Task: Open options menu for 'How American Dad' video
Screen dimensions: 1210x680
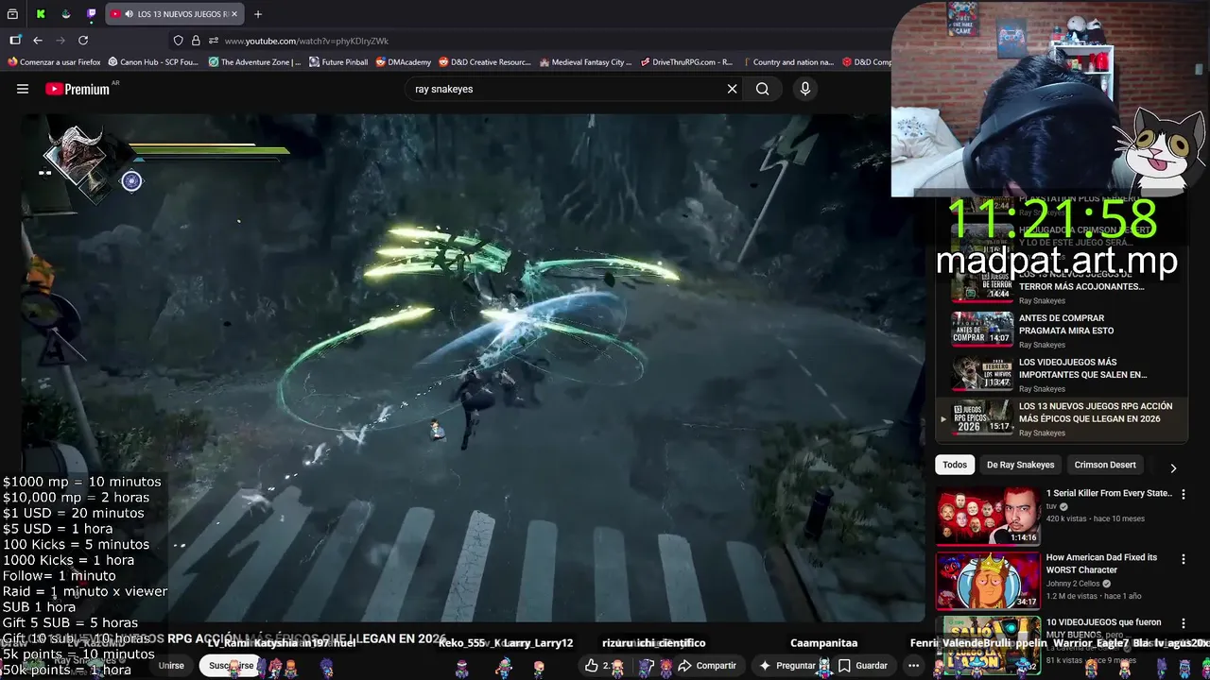Action: pyautogui.click(x=1183, y=559)
